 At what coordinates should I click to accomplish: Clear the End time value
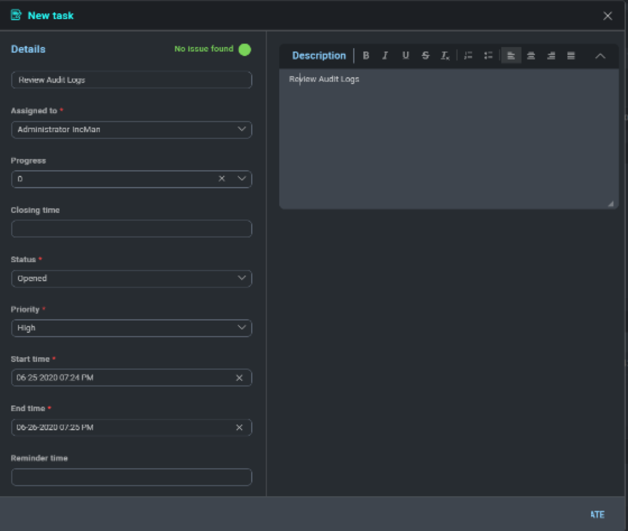click(x=239, y=427)
